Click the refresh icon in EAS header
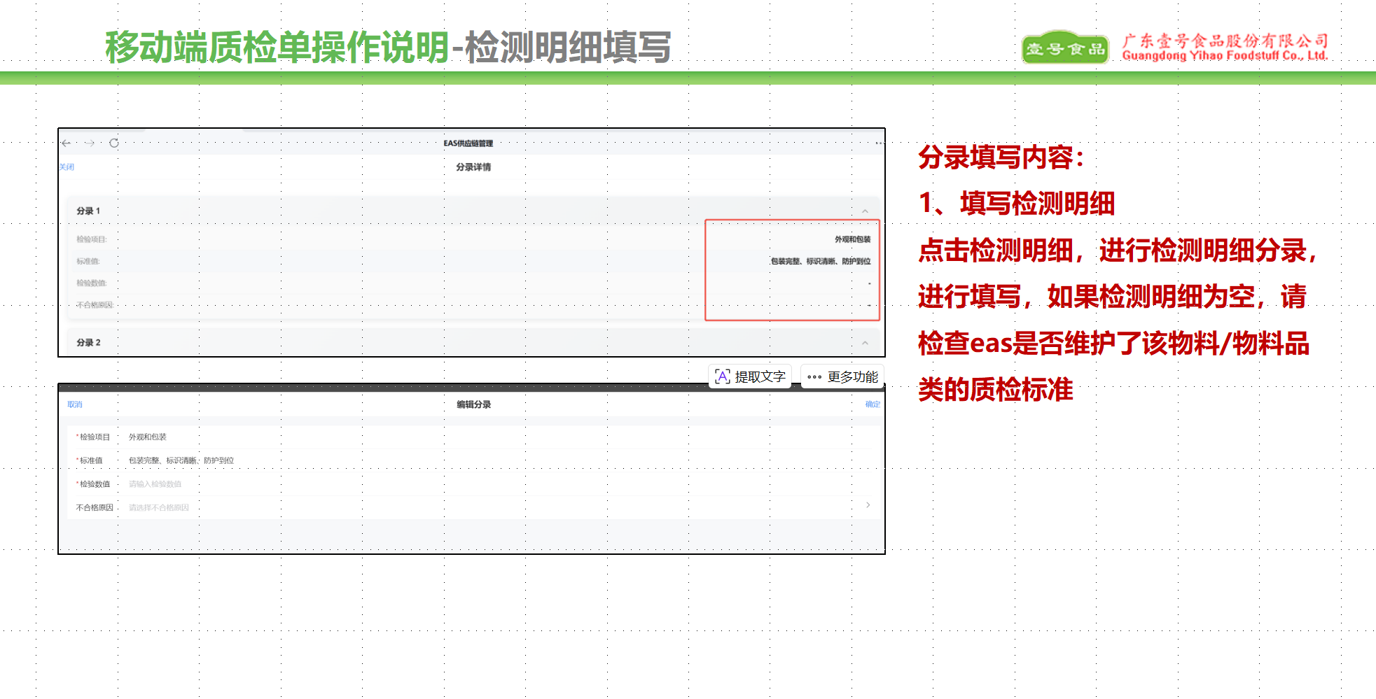Viewport: 1376px width, 699px height. tap(114, 143)
